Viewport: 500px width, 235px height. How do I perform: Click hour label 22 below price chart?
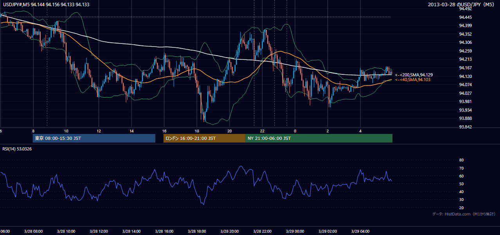[263, 131]
